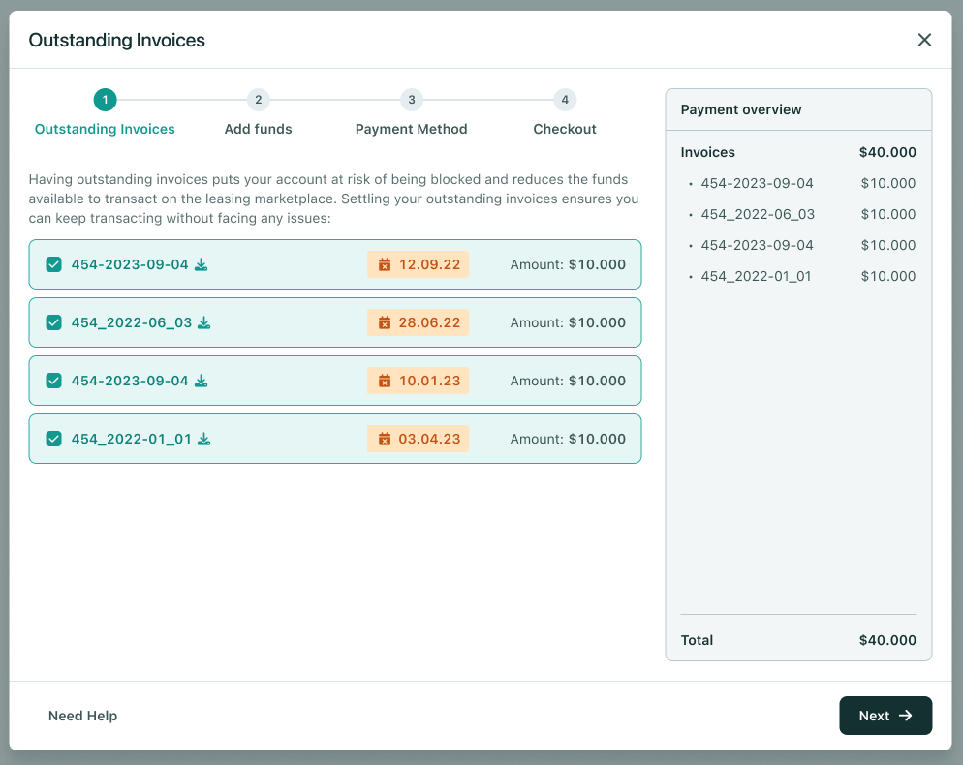
Task: Untick checkbox for invoice due 10.01.23
Action: coord(54,382)
